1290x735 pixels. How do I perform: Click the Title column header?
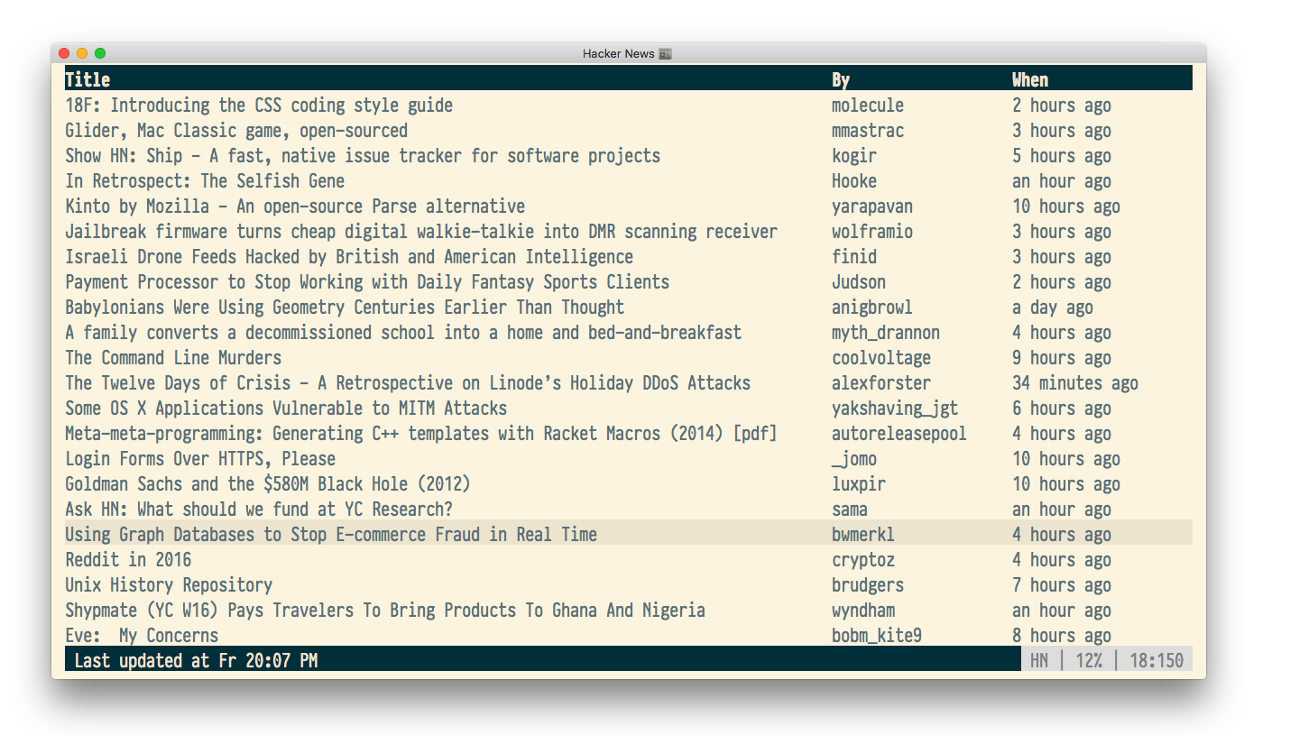88,79
